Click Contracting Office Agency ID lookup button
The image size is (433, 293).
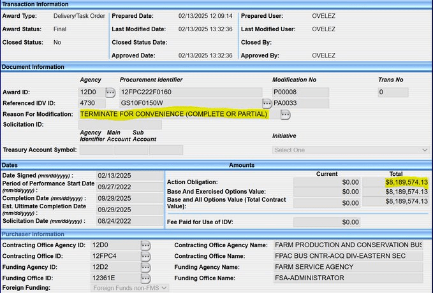tap(146, 245)
